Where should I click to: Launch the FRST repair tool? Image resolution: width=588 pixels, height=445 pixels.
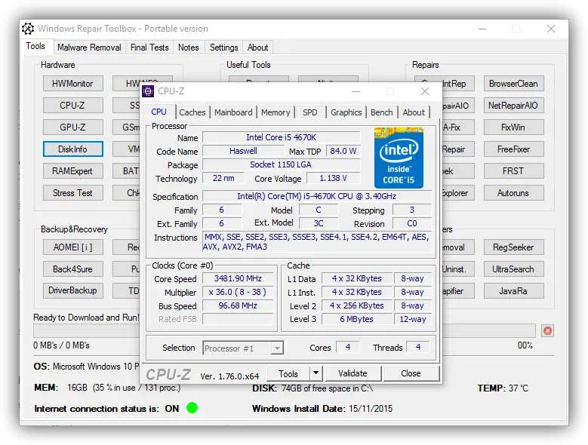pos(513,171)
